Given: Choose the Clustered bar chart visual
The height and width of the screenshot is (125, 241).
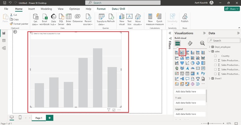Looking at the screenshot, I should pyautogui.click(x=187, y=52).
